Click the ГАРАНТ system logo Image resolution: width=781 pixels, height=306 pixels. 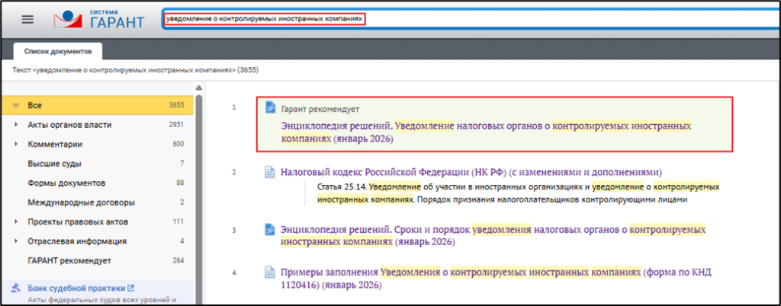pos(102,19)
